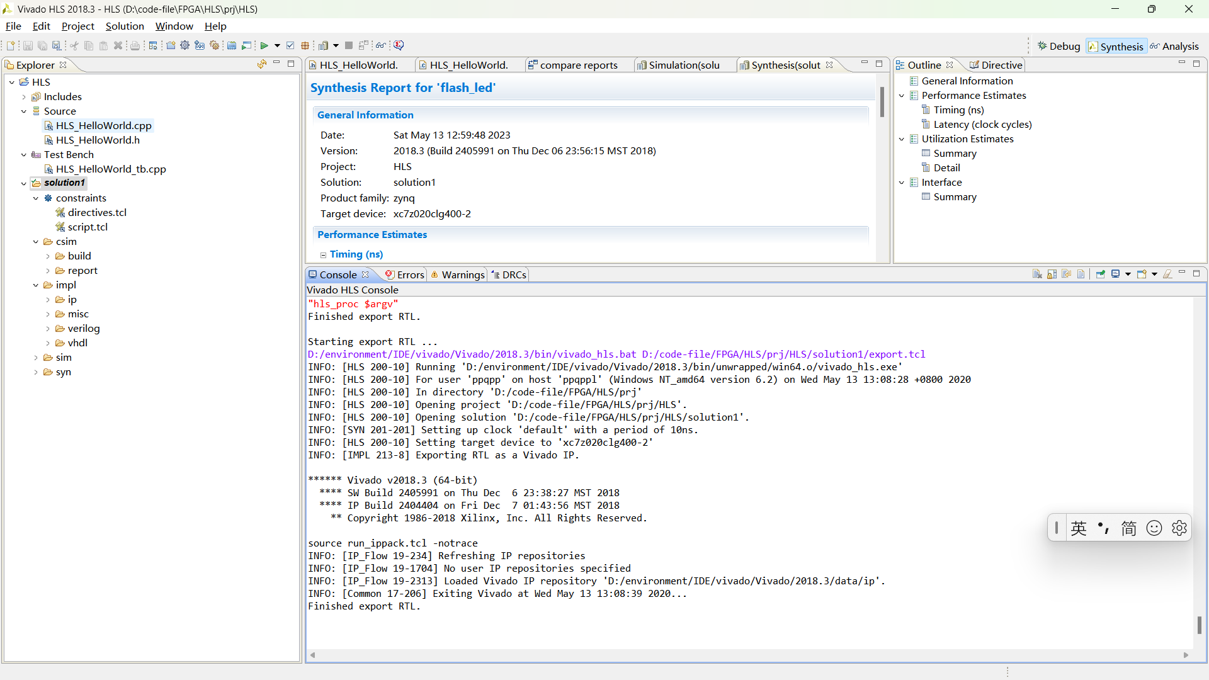Switch to Debug perspective
1209x680 pixels.
1059,46
